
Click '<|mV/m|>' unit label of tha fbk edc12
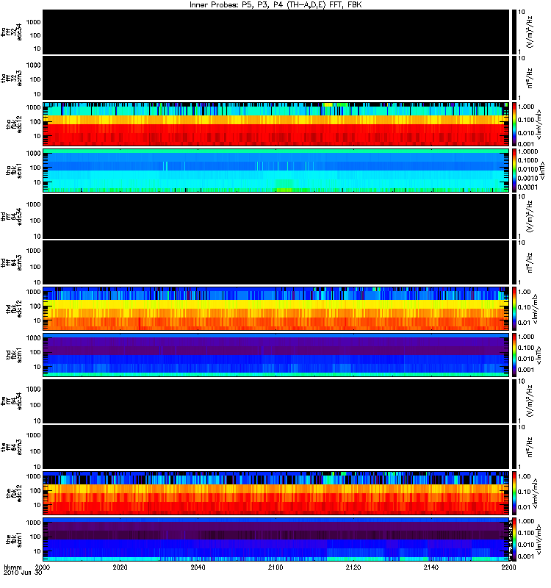[539, 124]
